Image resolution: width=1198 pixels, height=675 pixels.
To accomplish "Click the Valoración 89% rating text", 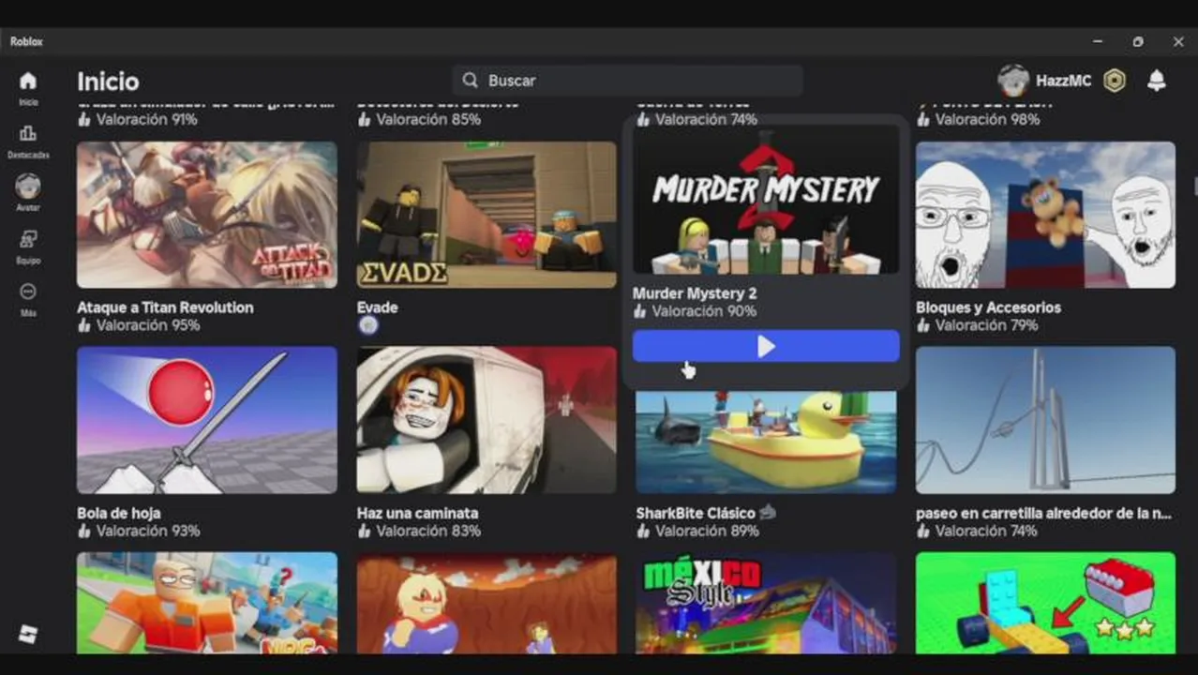I will (x=708, y=531).
